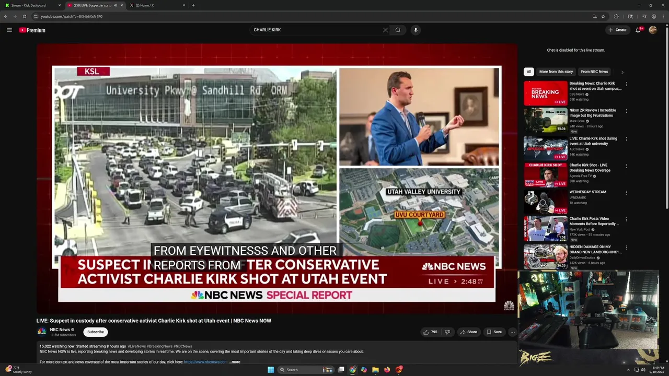Expand description with ...more
This screenshot has height=376, width=669.
(x=235, y=362)
